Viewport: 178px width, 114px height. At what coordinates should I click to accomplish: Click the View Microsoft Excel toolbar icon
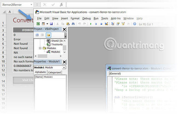click(38, 24)
